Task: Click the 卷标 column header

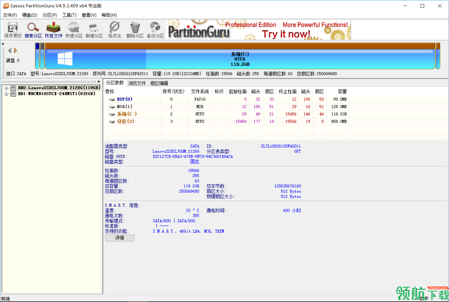Action: point(132,92)
